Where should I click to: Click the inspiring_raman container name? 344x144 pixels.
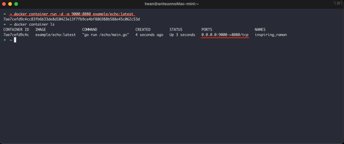point(271,35)
